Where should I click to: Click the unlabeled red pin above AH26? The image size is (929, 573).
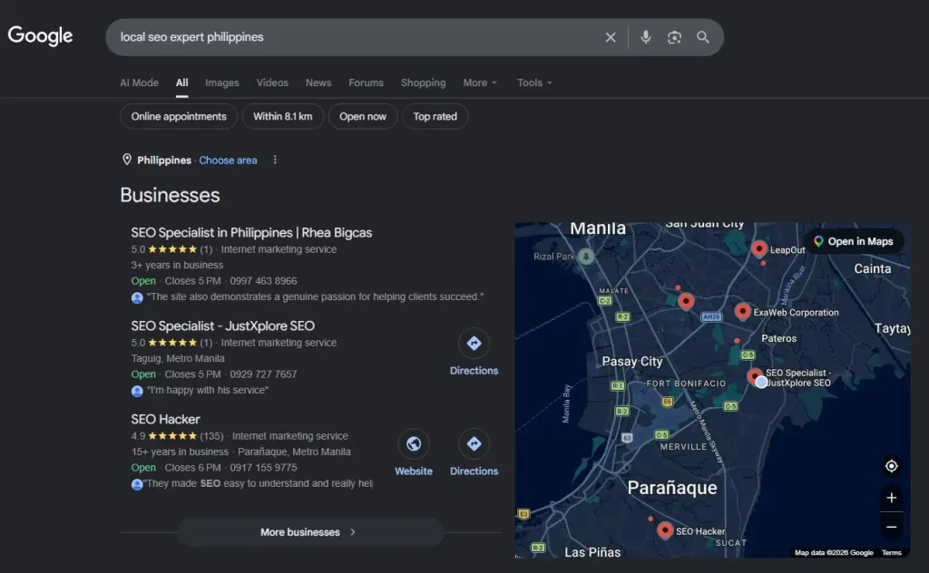tap(686, 301)
